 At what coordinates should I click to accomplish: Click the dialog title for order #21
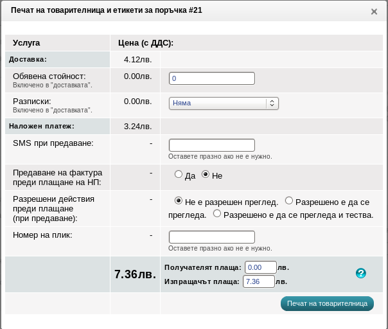107,11
